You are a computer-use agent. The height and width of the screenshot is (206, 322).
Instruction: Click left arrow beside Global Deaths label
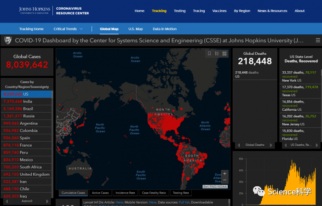click(239, 145)
